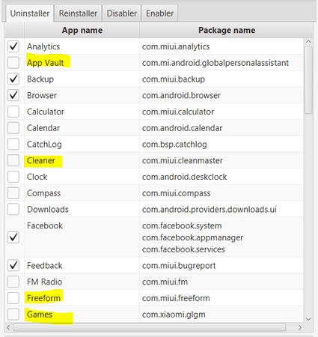
Task: Select the Compass app name
Action: [x=43, y=193]
